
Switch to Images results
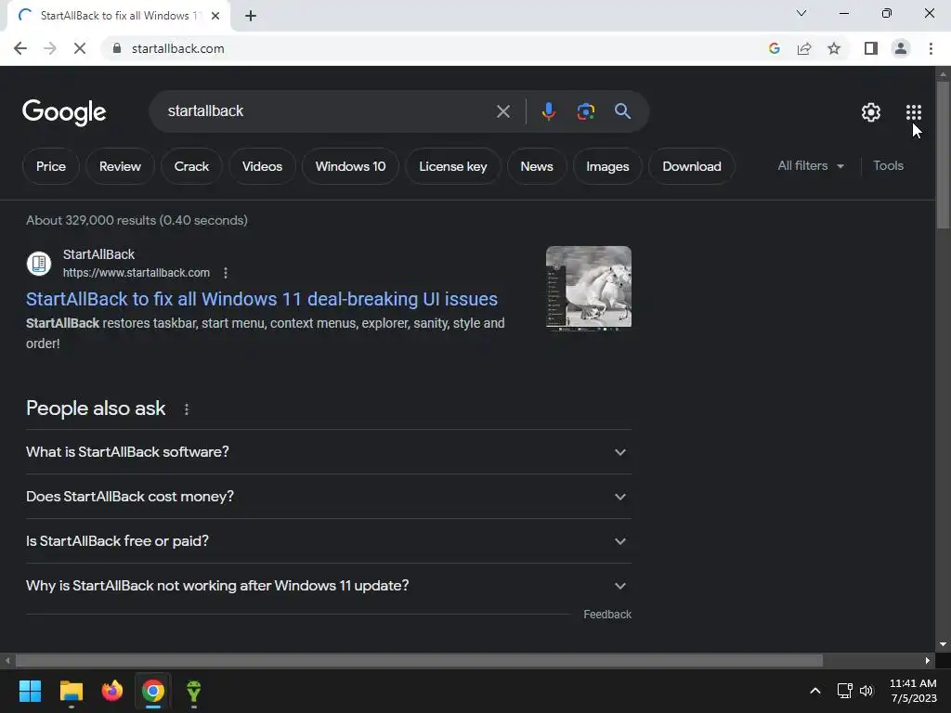(x=607, y=166)
